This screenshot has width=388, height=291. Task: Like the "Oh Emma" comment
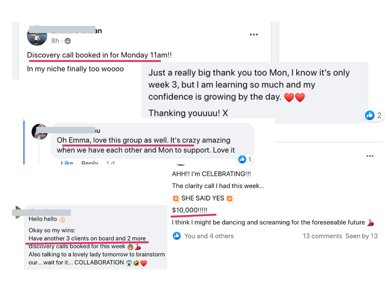pyautogui.click(x=67, y=163)
